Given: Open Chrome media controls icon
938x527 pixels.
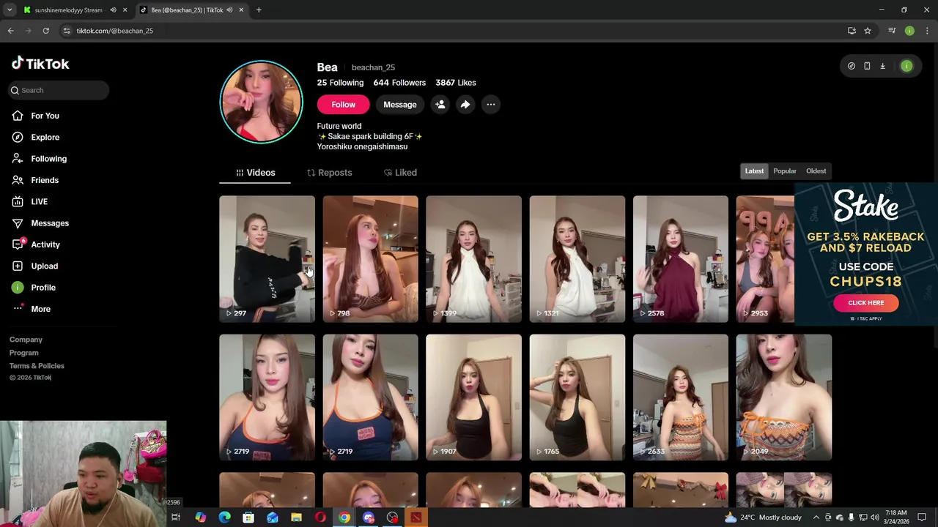Looking at the screenshot, I should tap(892, 31).
